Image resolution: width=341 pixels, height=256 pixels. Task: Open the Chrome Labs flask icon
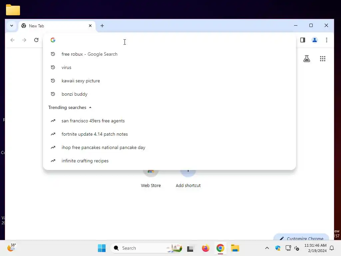click(x=307, y=59)
